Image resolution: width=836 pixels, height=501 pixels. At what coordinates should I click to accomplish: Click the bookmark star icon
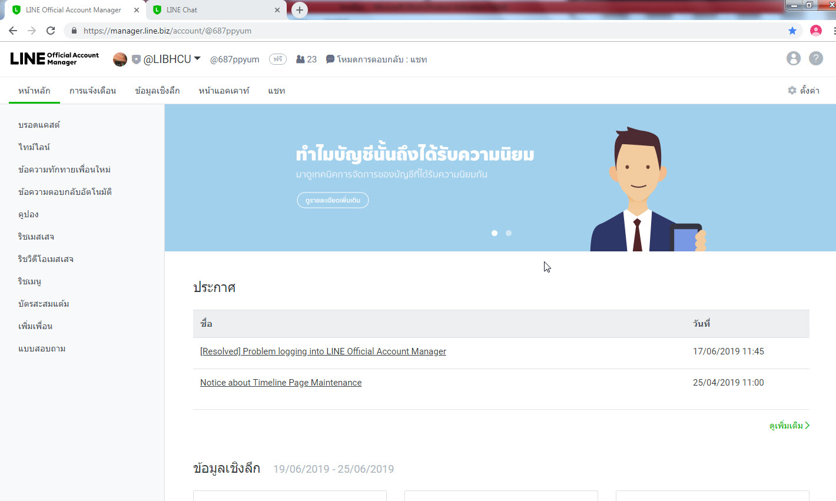(792, 31)
